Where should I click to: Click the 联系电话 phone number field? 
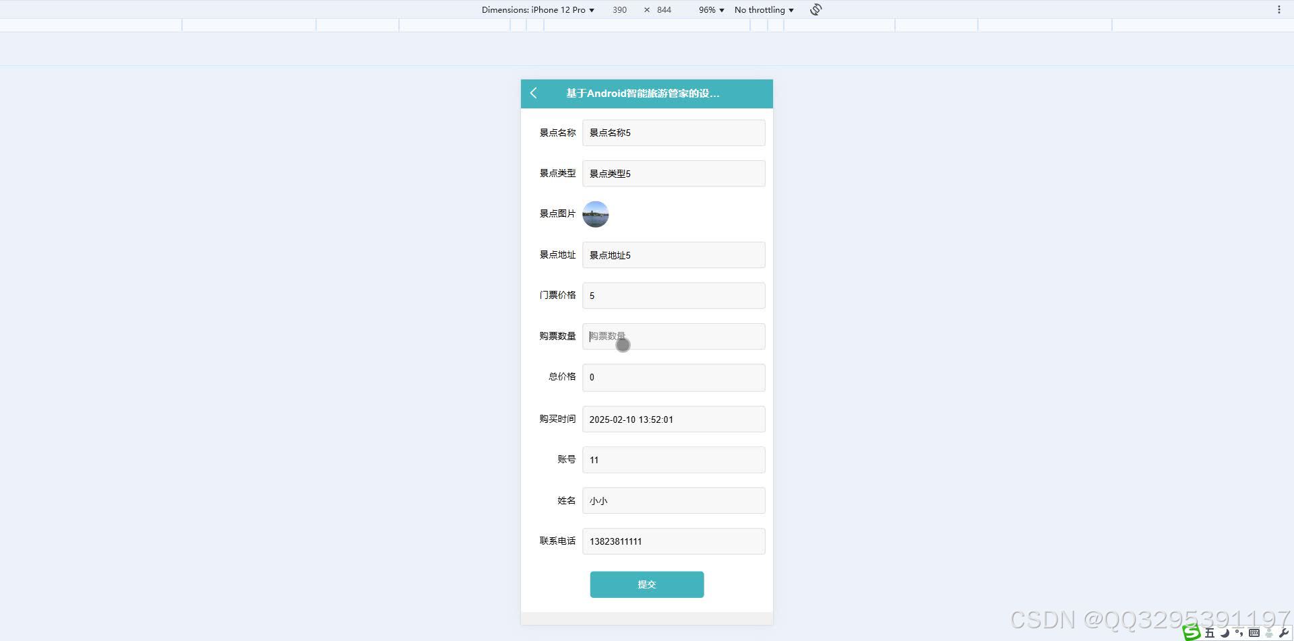click(673, 541)
